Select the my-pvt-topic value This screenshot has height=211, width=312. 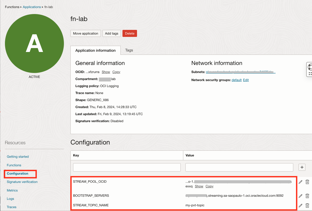pyautogui.click(x=195, y=205)
